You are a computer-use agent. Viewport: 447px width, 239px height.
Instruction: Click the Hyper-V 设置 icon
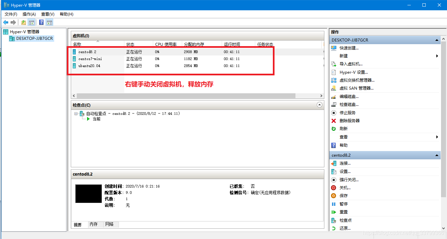click(x=334, y=72)
